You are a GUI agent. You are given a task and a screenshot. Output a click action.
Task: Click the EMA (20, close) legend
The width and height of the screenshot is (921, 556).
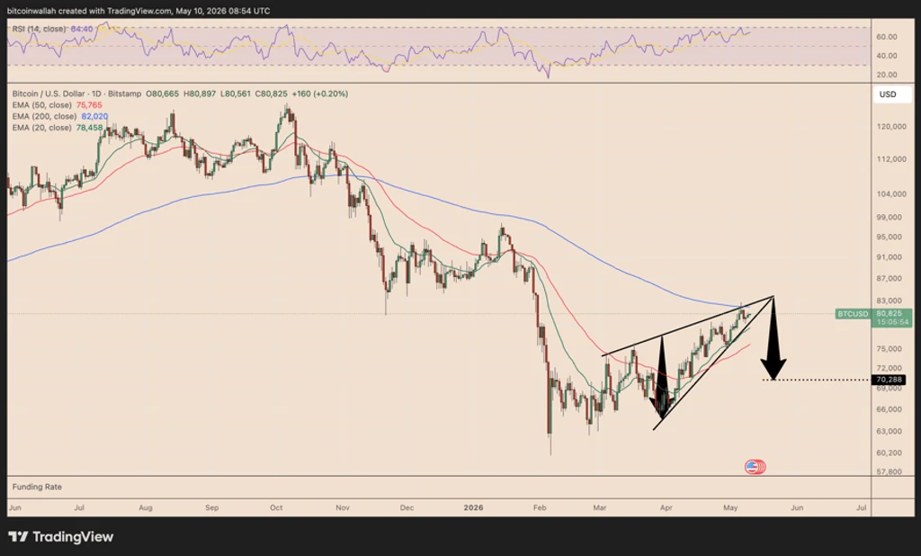point(58,128)
